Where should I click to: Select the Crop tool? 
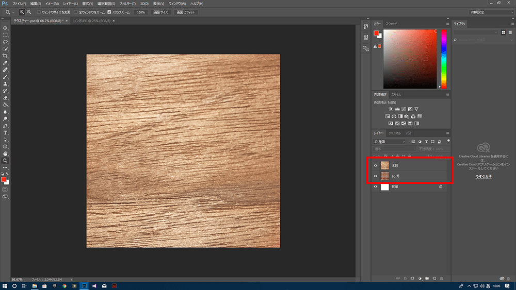[x=5, y=56]
